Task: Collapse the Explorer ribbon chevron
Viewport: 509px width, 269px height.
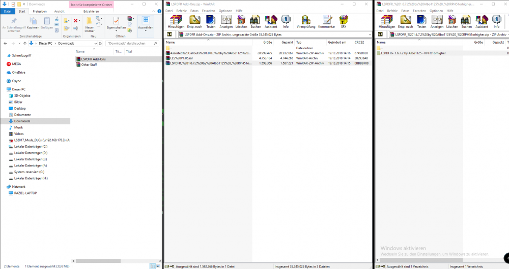Action: 154,11
